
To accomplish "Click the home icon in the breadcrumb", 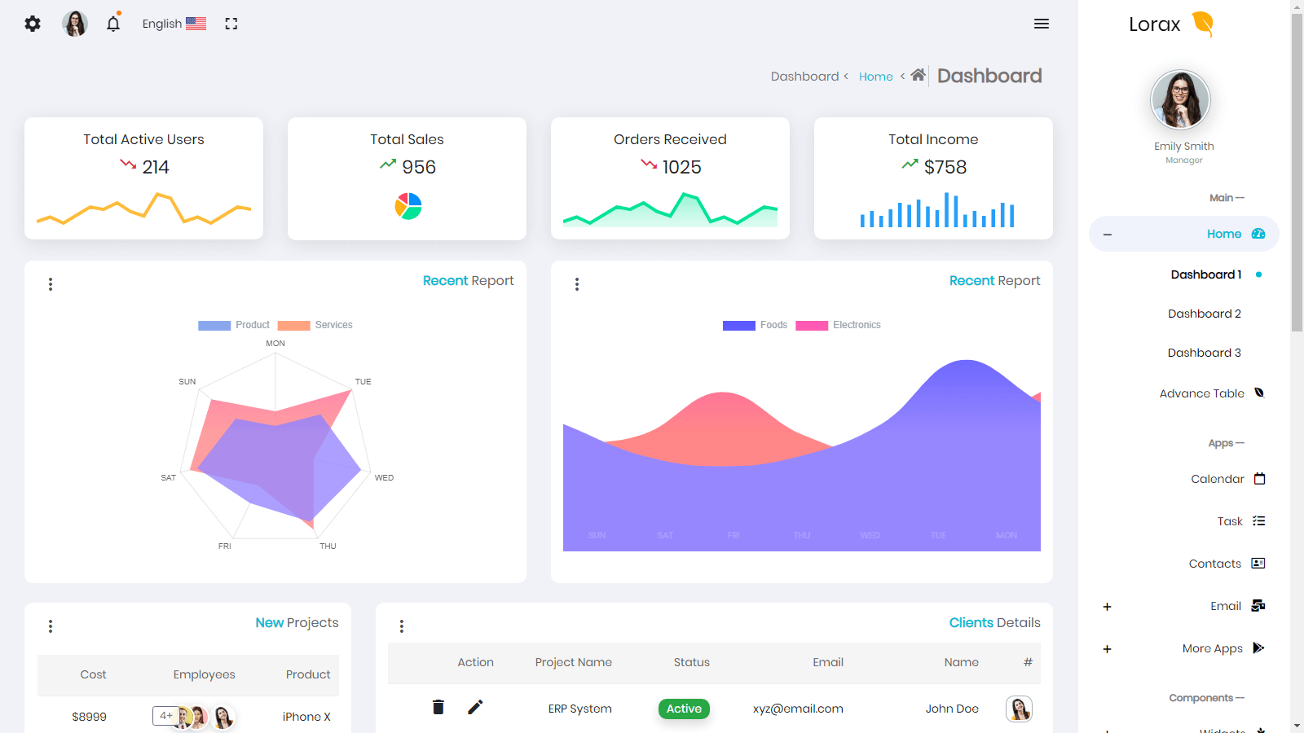I will pyautogui.click(x=918, y=75).
